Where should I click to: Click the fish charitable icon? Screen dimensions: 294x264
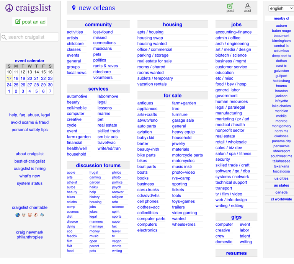click(x=42, y=215)
